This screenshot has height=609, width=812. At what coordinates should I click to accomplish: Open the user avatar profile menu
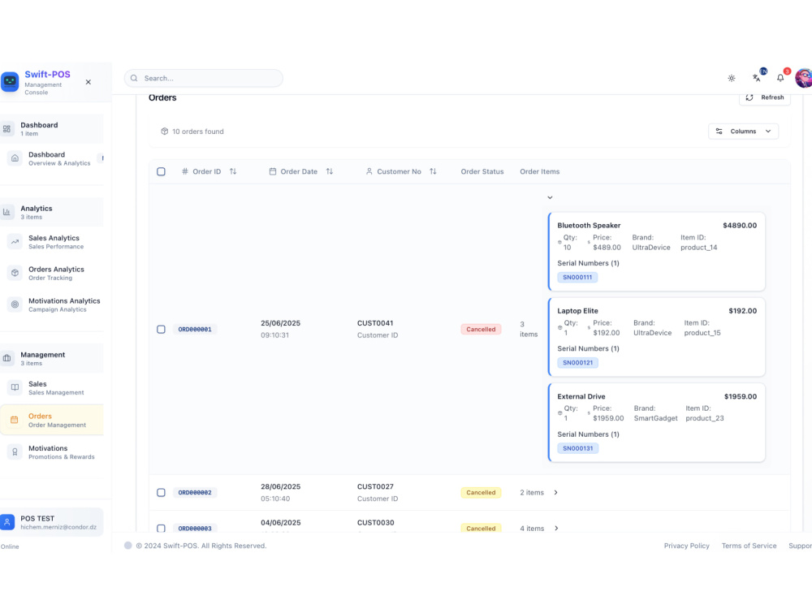point(804,78)
